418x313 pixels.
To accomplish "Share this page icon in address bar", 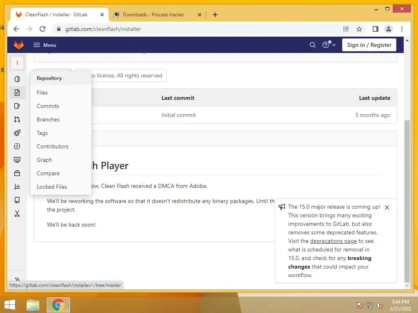I will (x=346, y=29).
